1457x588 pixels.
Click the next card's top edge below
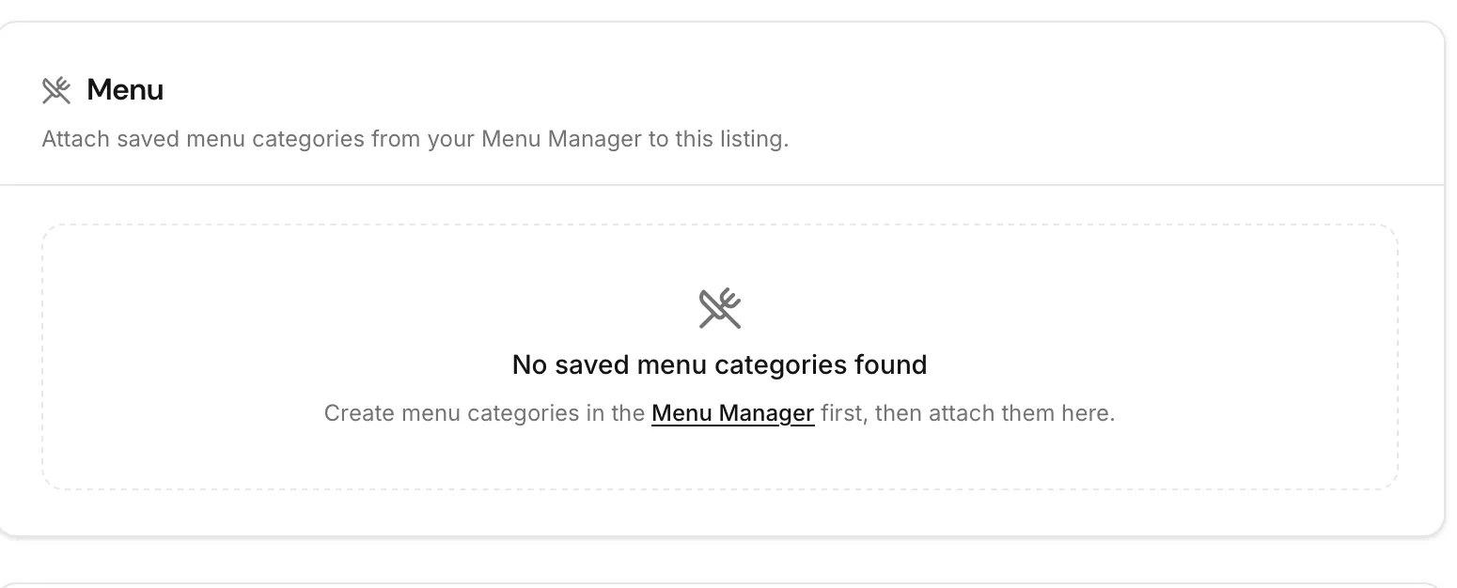pos(720,583)
